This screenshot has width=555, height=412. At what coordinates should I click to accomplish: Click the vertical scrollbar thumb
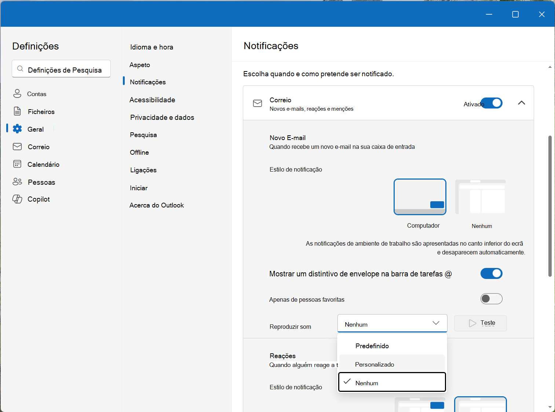click(550, 206)
